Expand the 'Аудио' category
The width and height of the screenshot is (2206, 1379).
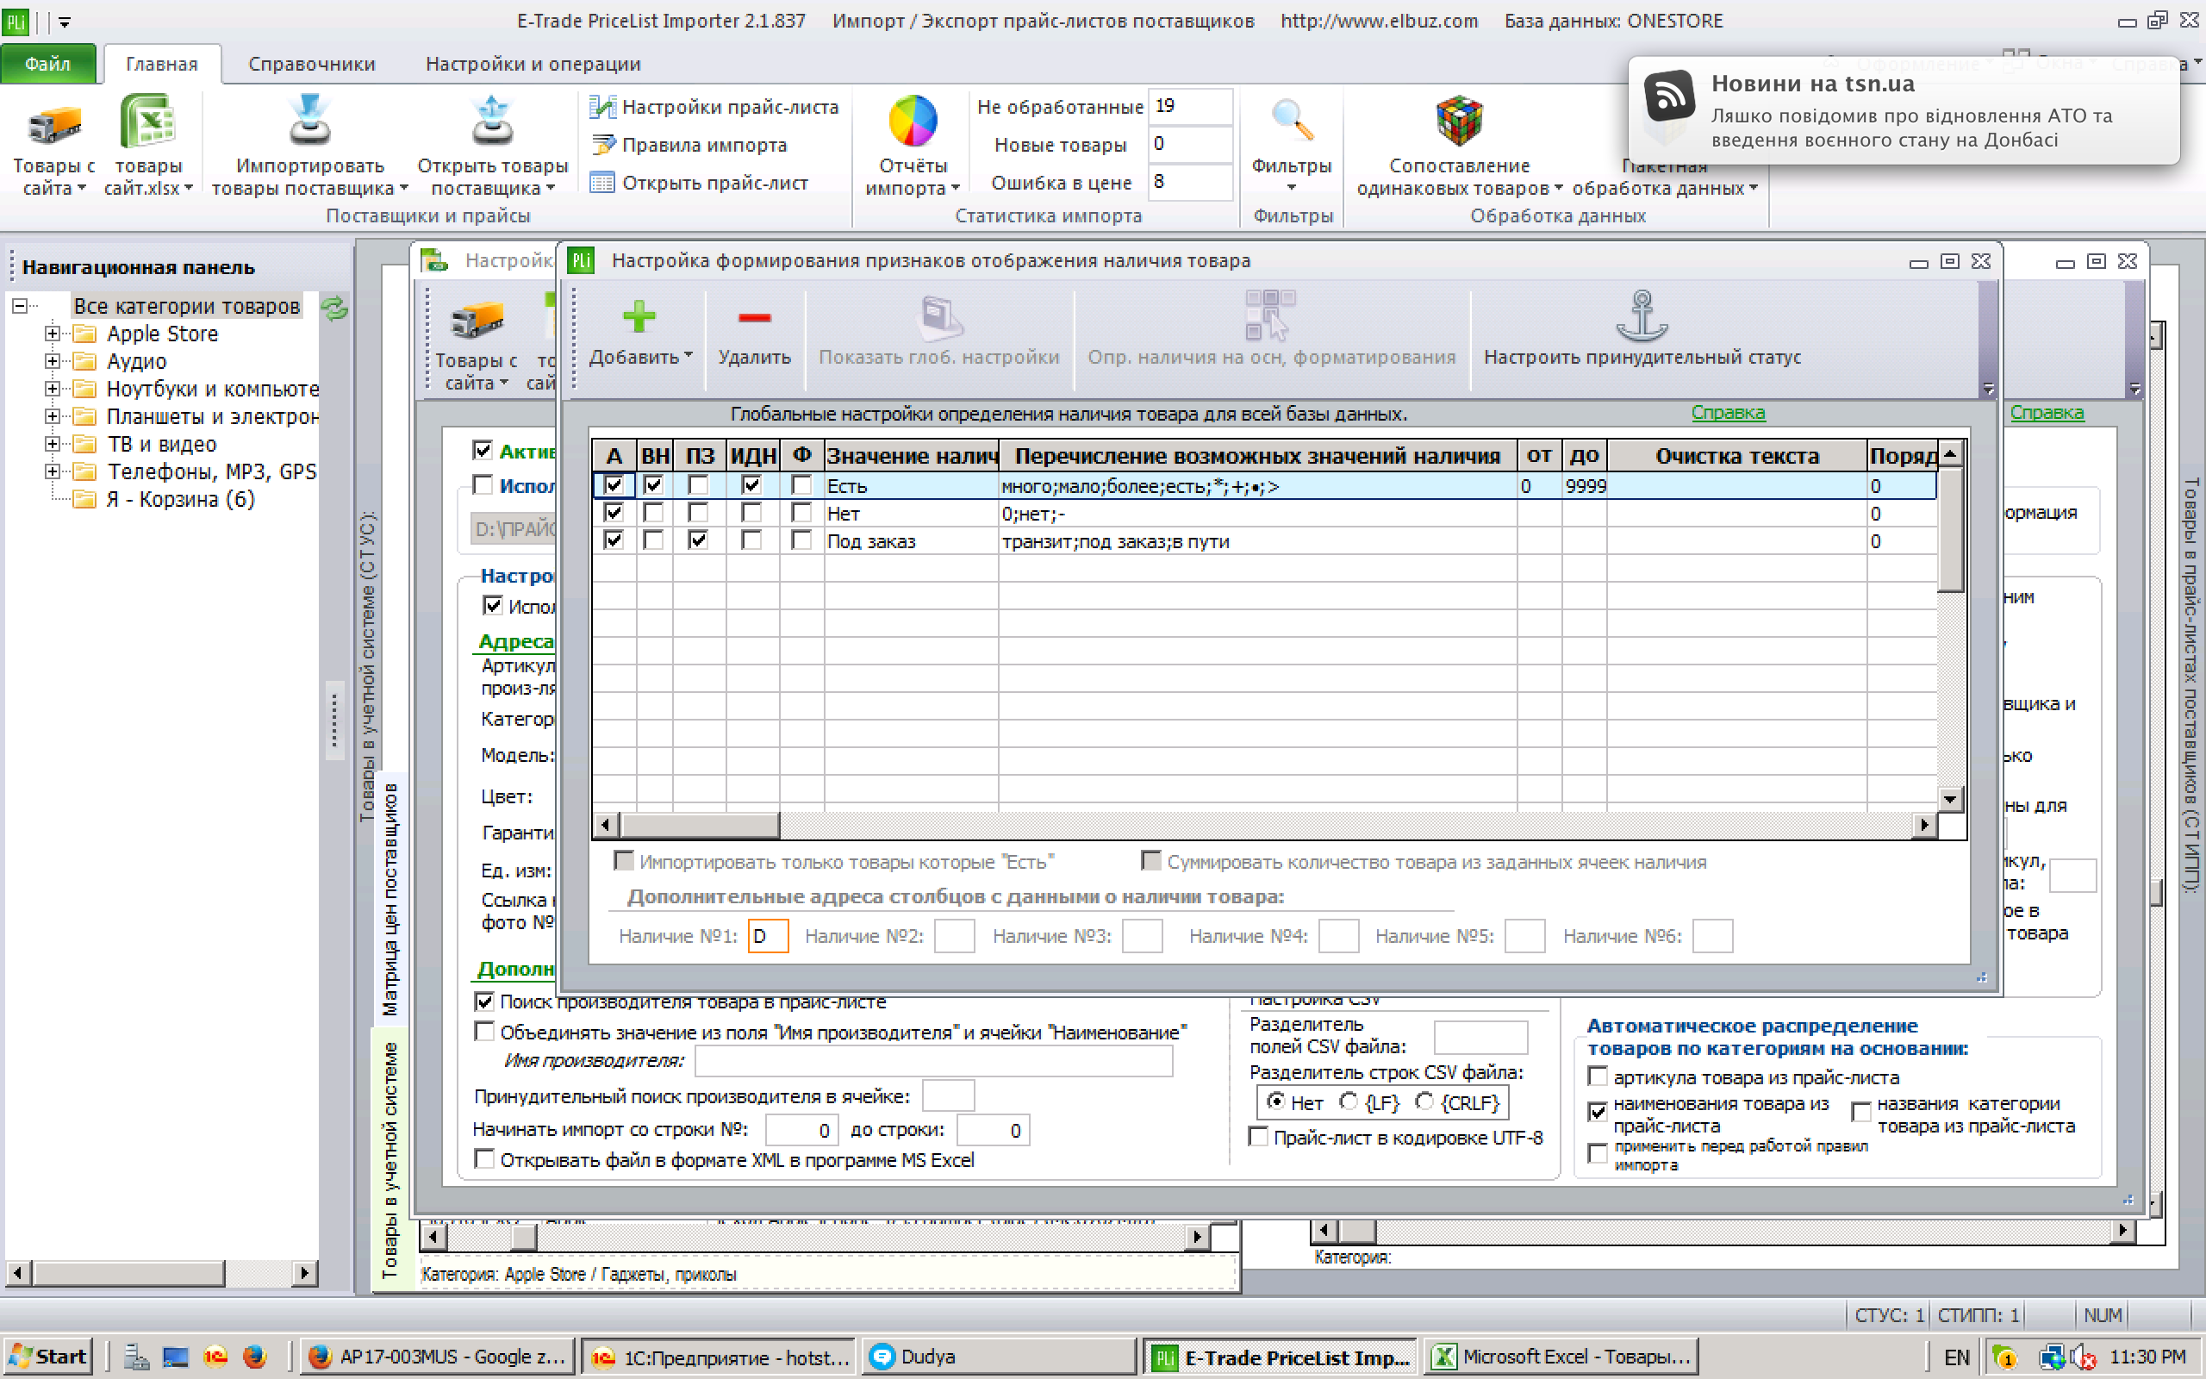pyautogui.click(x=52, y=361)
